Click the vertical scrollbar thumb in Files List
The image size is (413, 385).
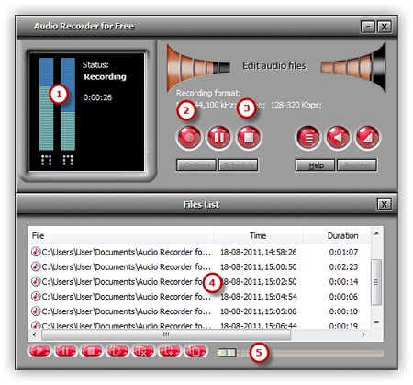[376, 282]
